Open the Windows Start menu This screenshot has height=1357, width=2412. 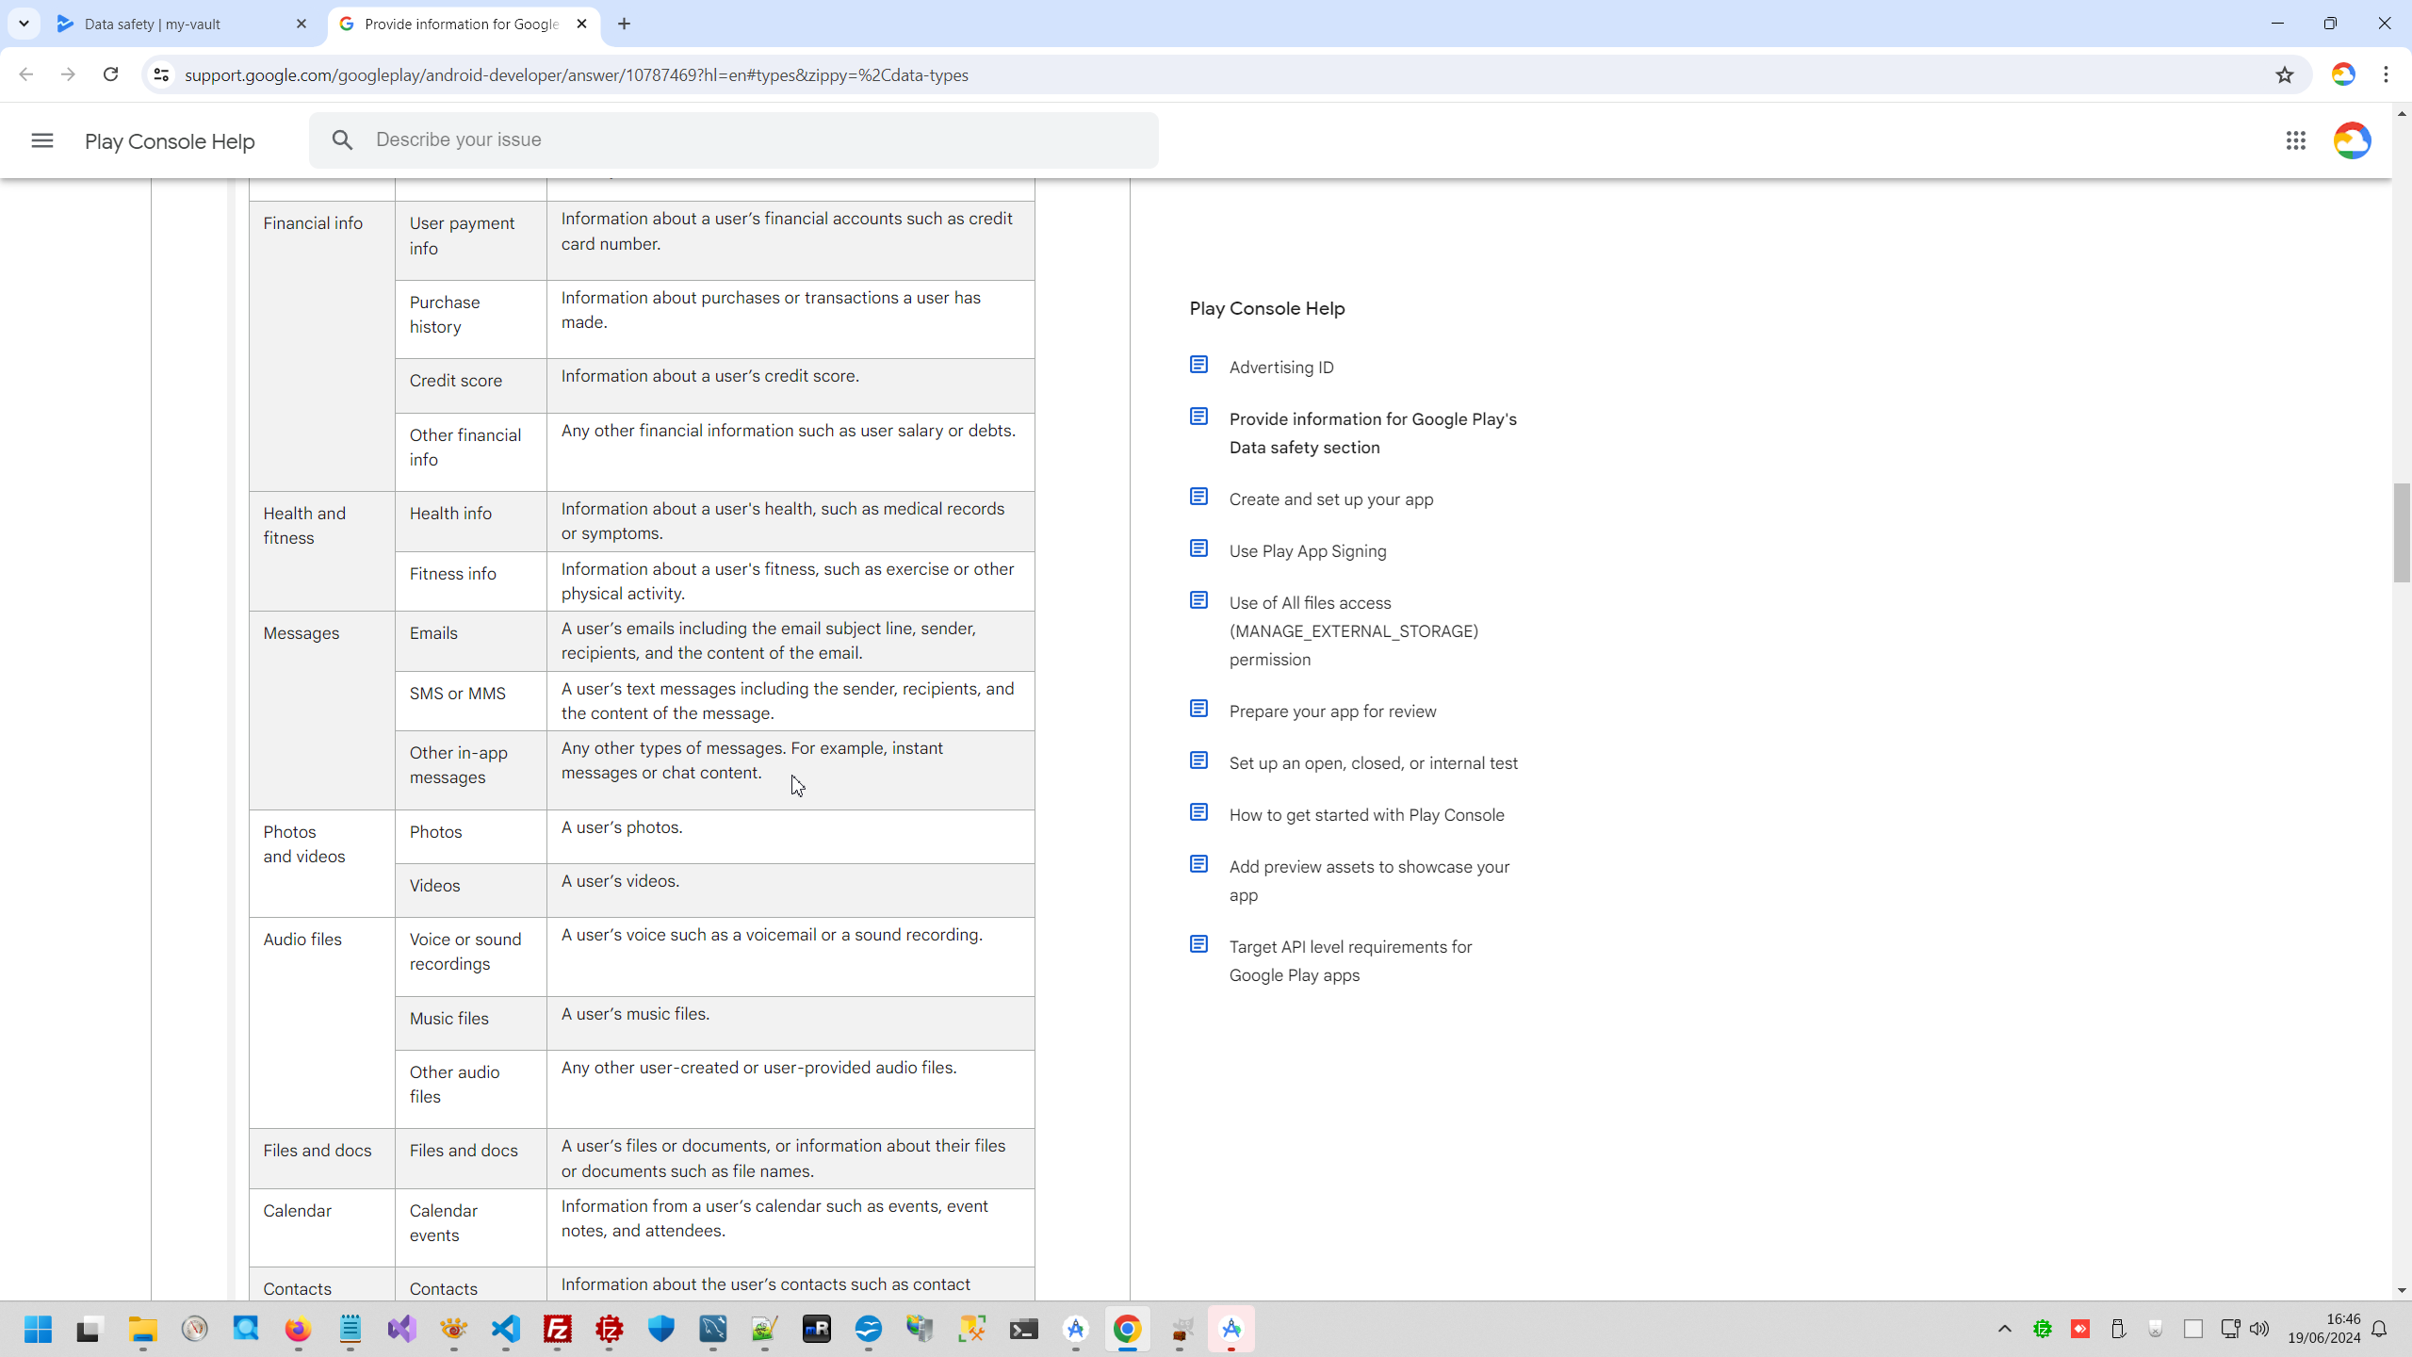pos(38,1329)
